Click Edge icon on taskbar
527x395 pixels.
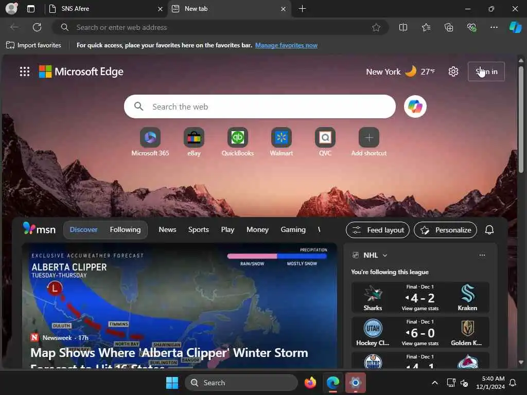(333, 383)
